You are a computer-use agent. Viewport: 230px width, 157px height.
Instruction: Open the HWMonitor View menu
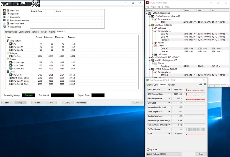[153, 7]
